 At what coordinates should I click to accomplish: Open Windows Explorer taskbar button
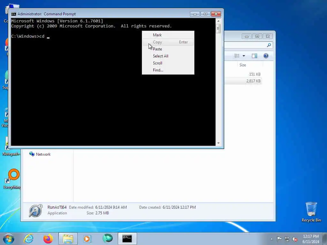pos(68,239)
